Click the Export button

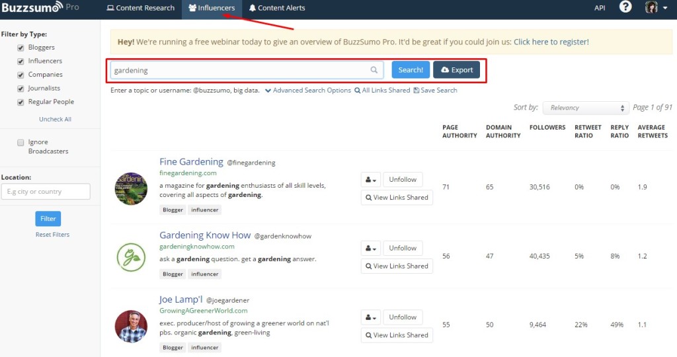(456, 70)
